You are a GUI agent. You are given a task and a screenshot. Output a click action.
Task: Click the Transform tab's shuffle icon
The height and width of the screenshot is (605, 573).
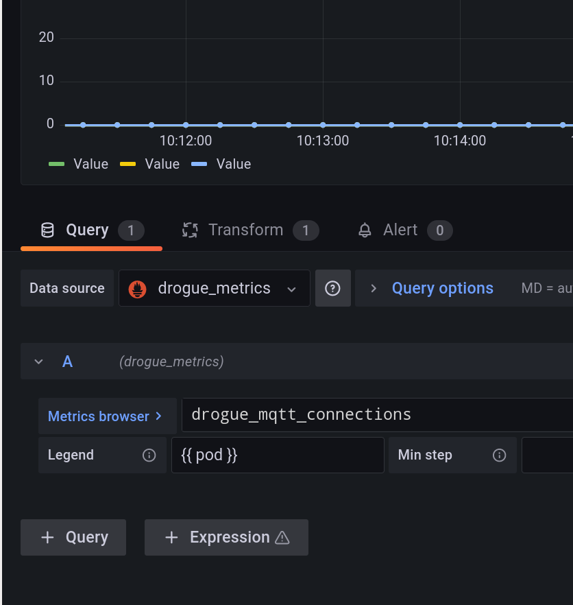(190, 230)
